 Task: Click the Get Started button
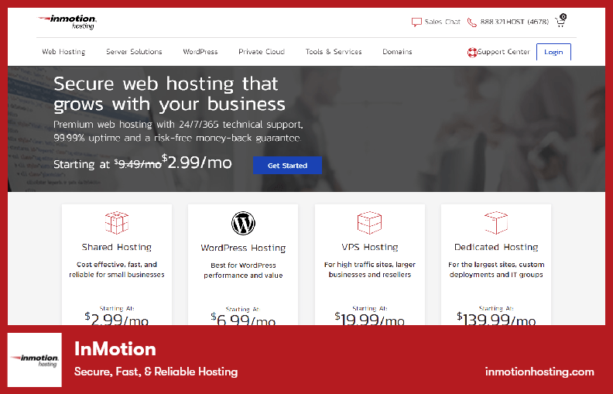(x=287, y=166)
